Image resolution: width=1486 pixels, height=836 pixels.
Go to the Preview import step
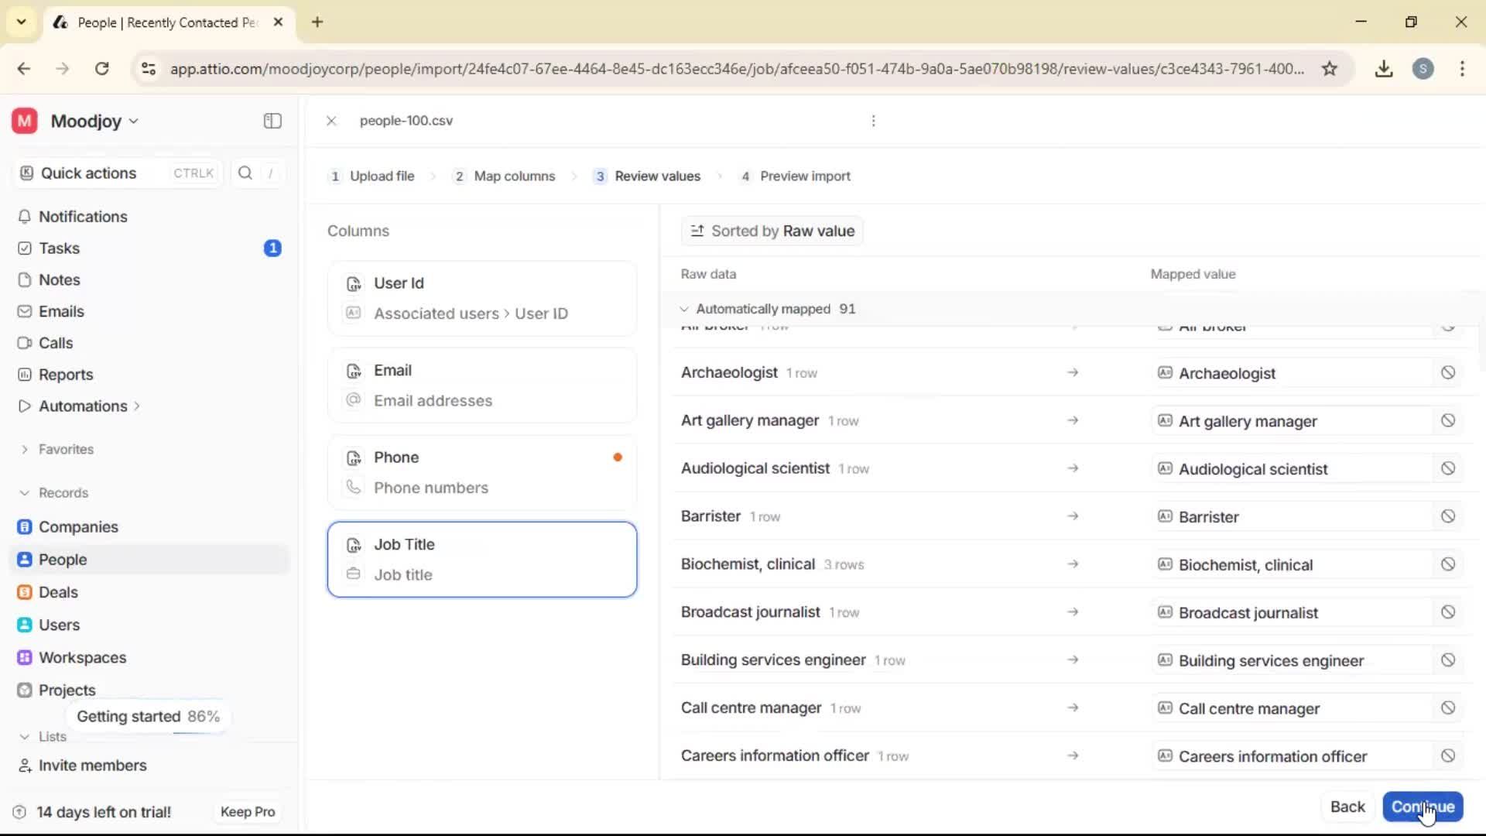[x=805, y=176]
